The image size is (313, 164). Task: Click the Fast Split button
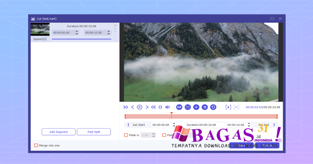[x=94, y=132]
